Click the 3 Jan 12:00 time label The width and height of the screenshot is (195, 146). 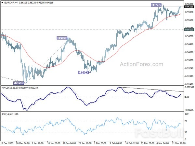pyautogui.click(x=38, y=143)
